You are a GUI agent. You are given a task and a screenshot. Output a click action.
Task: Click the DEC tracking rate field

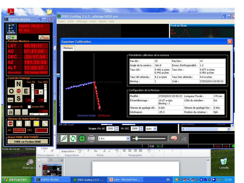pos(41,130)
